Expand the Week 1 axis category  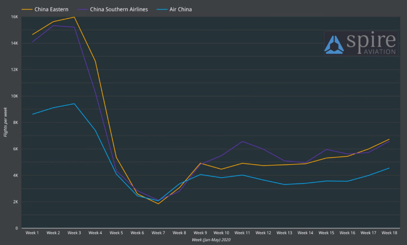point(32,233)
